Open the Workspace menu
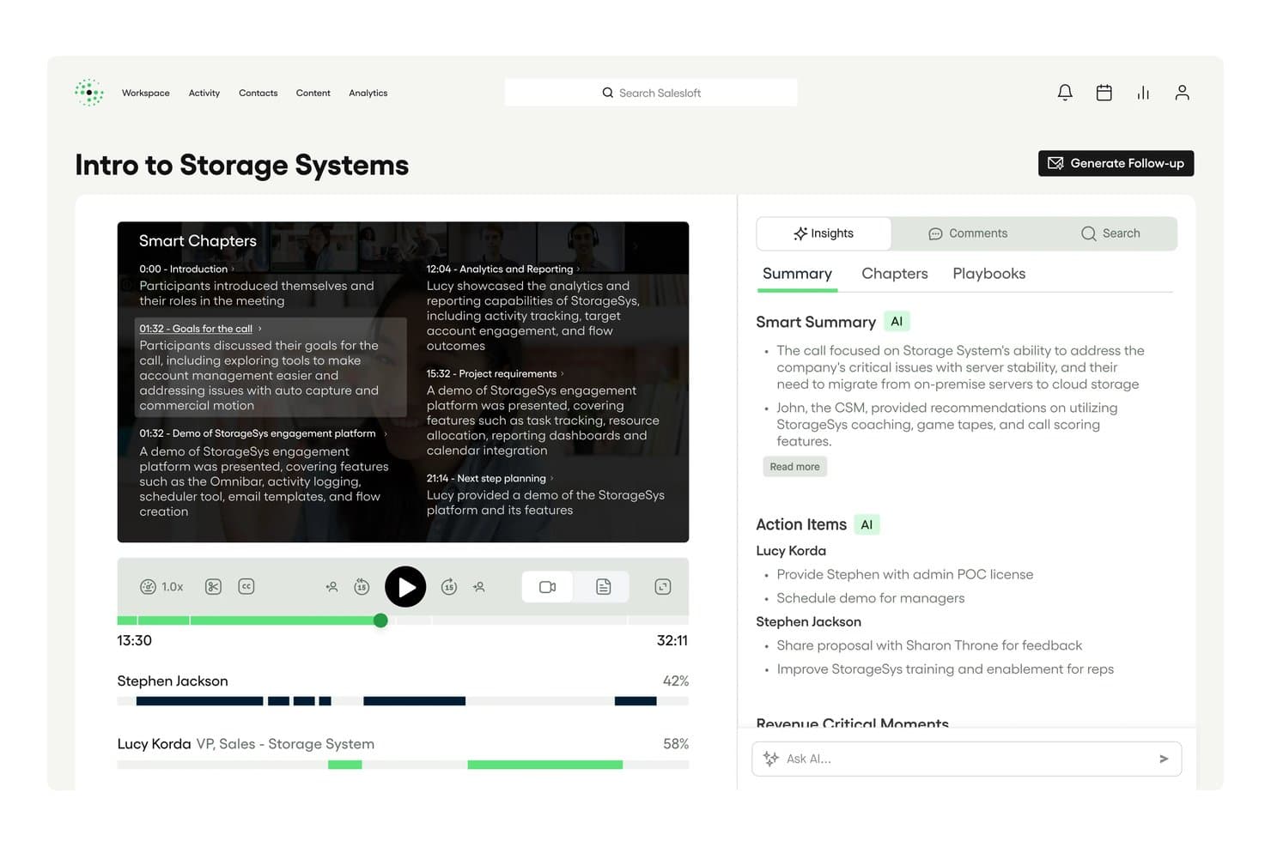Image resolution: width=1271 pixels, height=847 pixels. pyautogui.click(x=146, y=93)
